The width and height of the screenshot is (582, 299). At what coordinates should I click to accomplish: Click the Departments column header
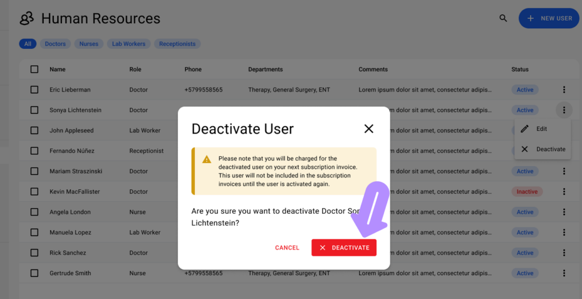pyautogui.click(x=265, y=69)
